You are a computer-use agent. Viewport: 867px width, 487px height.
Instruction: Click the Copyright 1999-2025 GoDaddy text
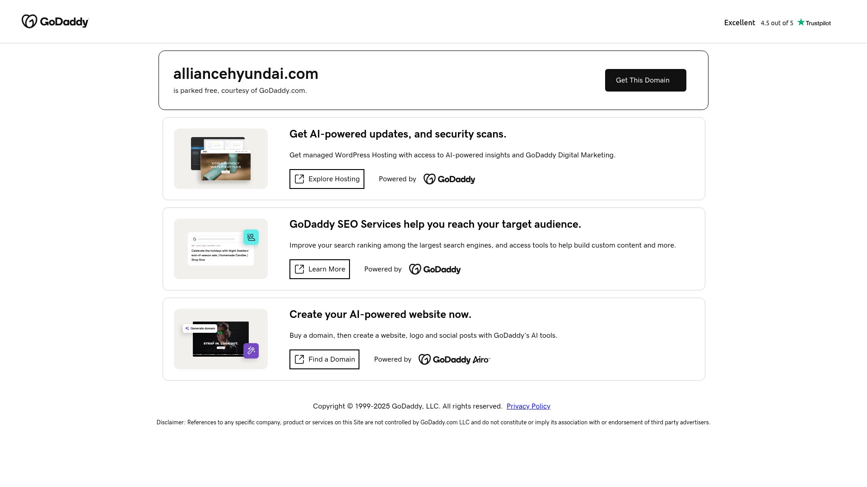[408, 406]
